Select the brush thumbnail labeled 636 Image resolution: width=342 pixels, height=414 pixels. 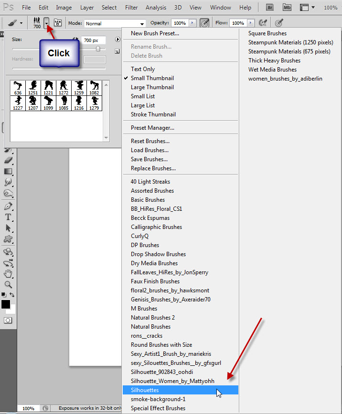pos(18,88)
